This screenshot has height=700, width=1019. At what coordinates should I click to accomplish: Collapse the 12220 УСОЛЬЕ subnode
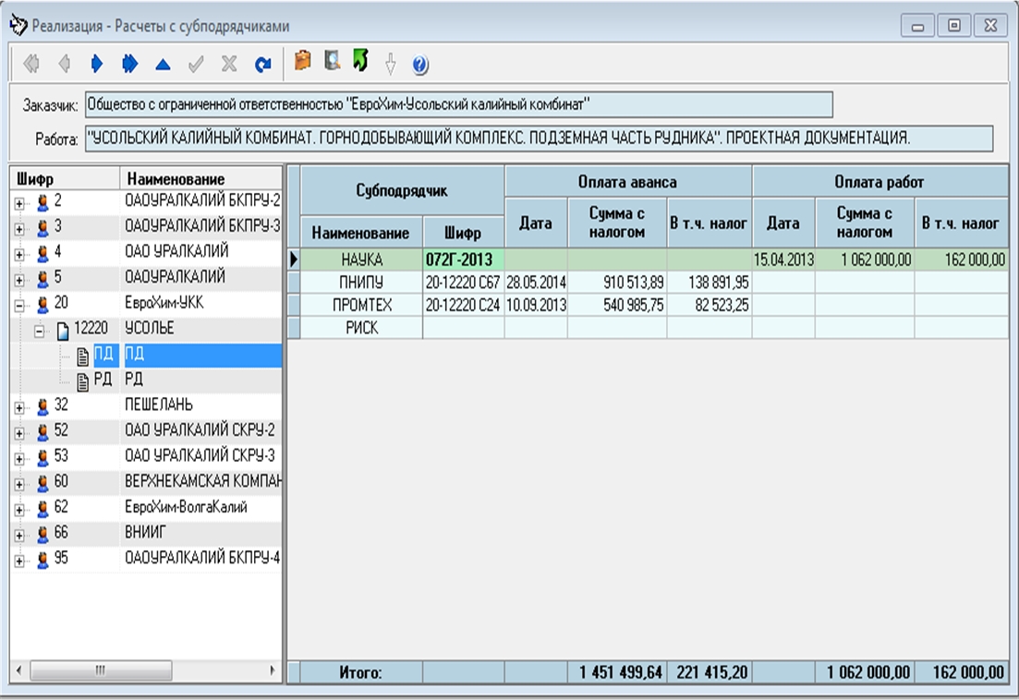[40, 332]
